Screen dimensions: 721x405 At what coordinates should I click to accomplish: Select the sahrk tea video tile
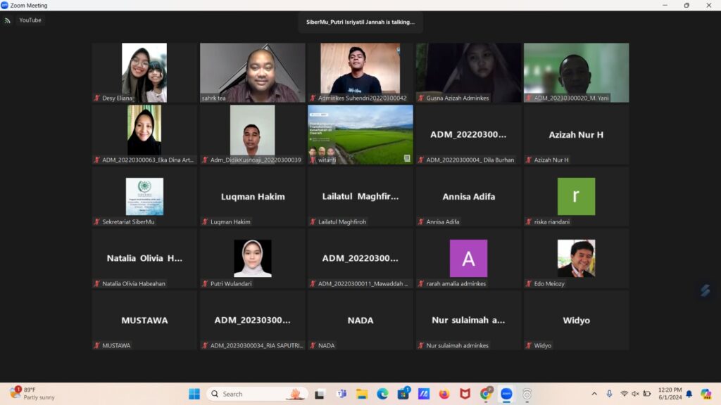point(252,73)
